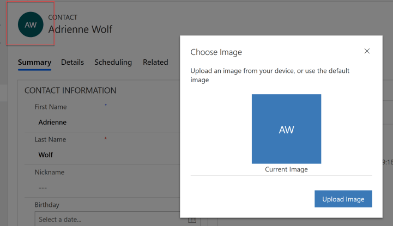Click the CONTACT INFORMATION section heading
This screenshot has width=393, height=226.
(x=70, y=90)
